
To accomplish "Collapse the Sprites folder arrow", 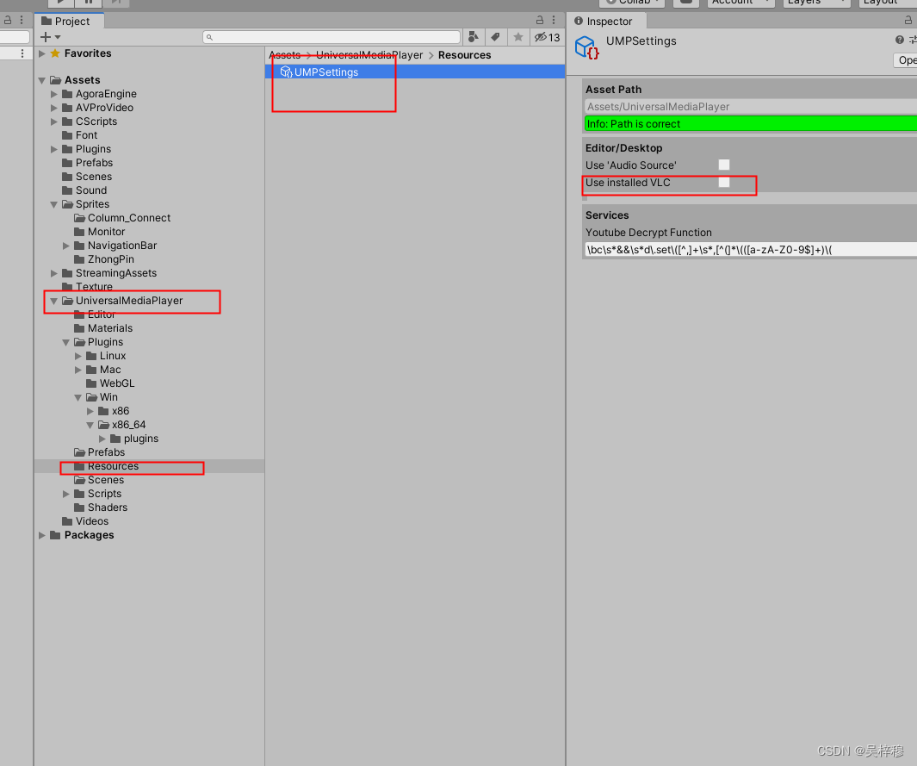I will pyautogui.click(x=53, y=204).
